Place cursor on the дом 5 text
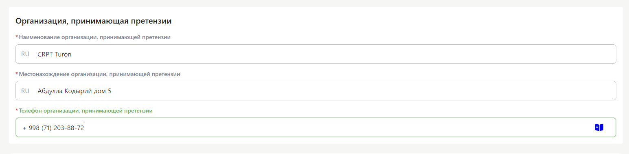The image size is (629, 154). [104, 91]
